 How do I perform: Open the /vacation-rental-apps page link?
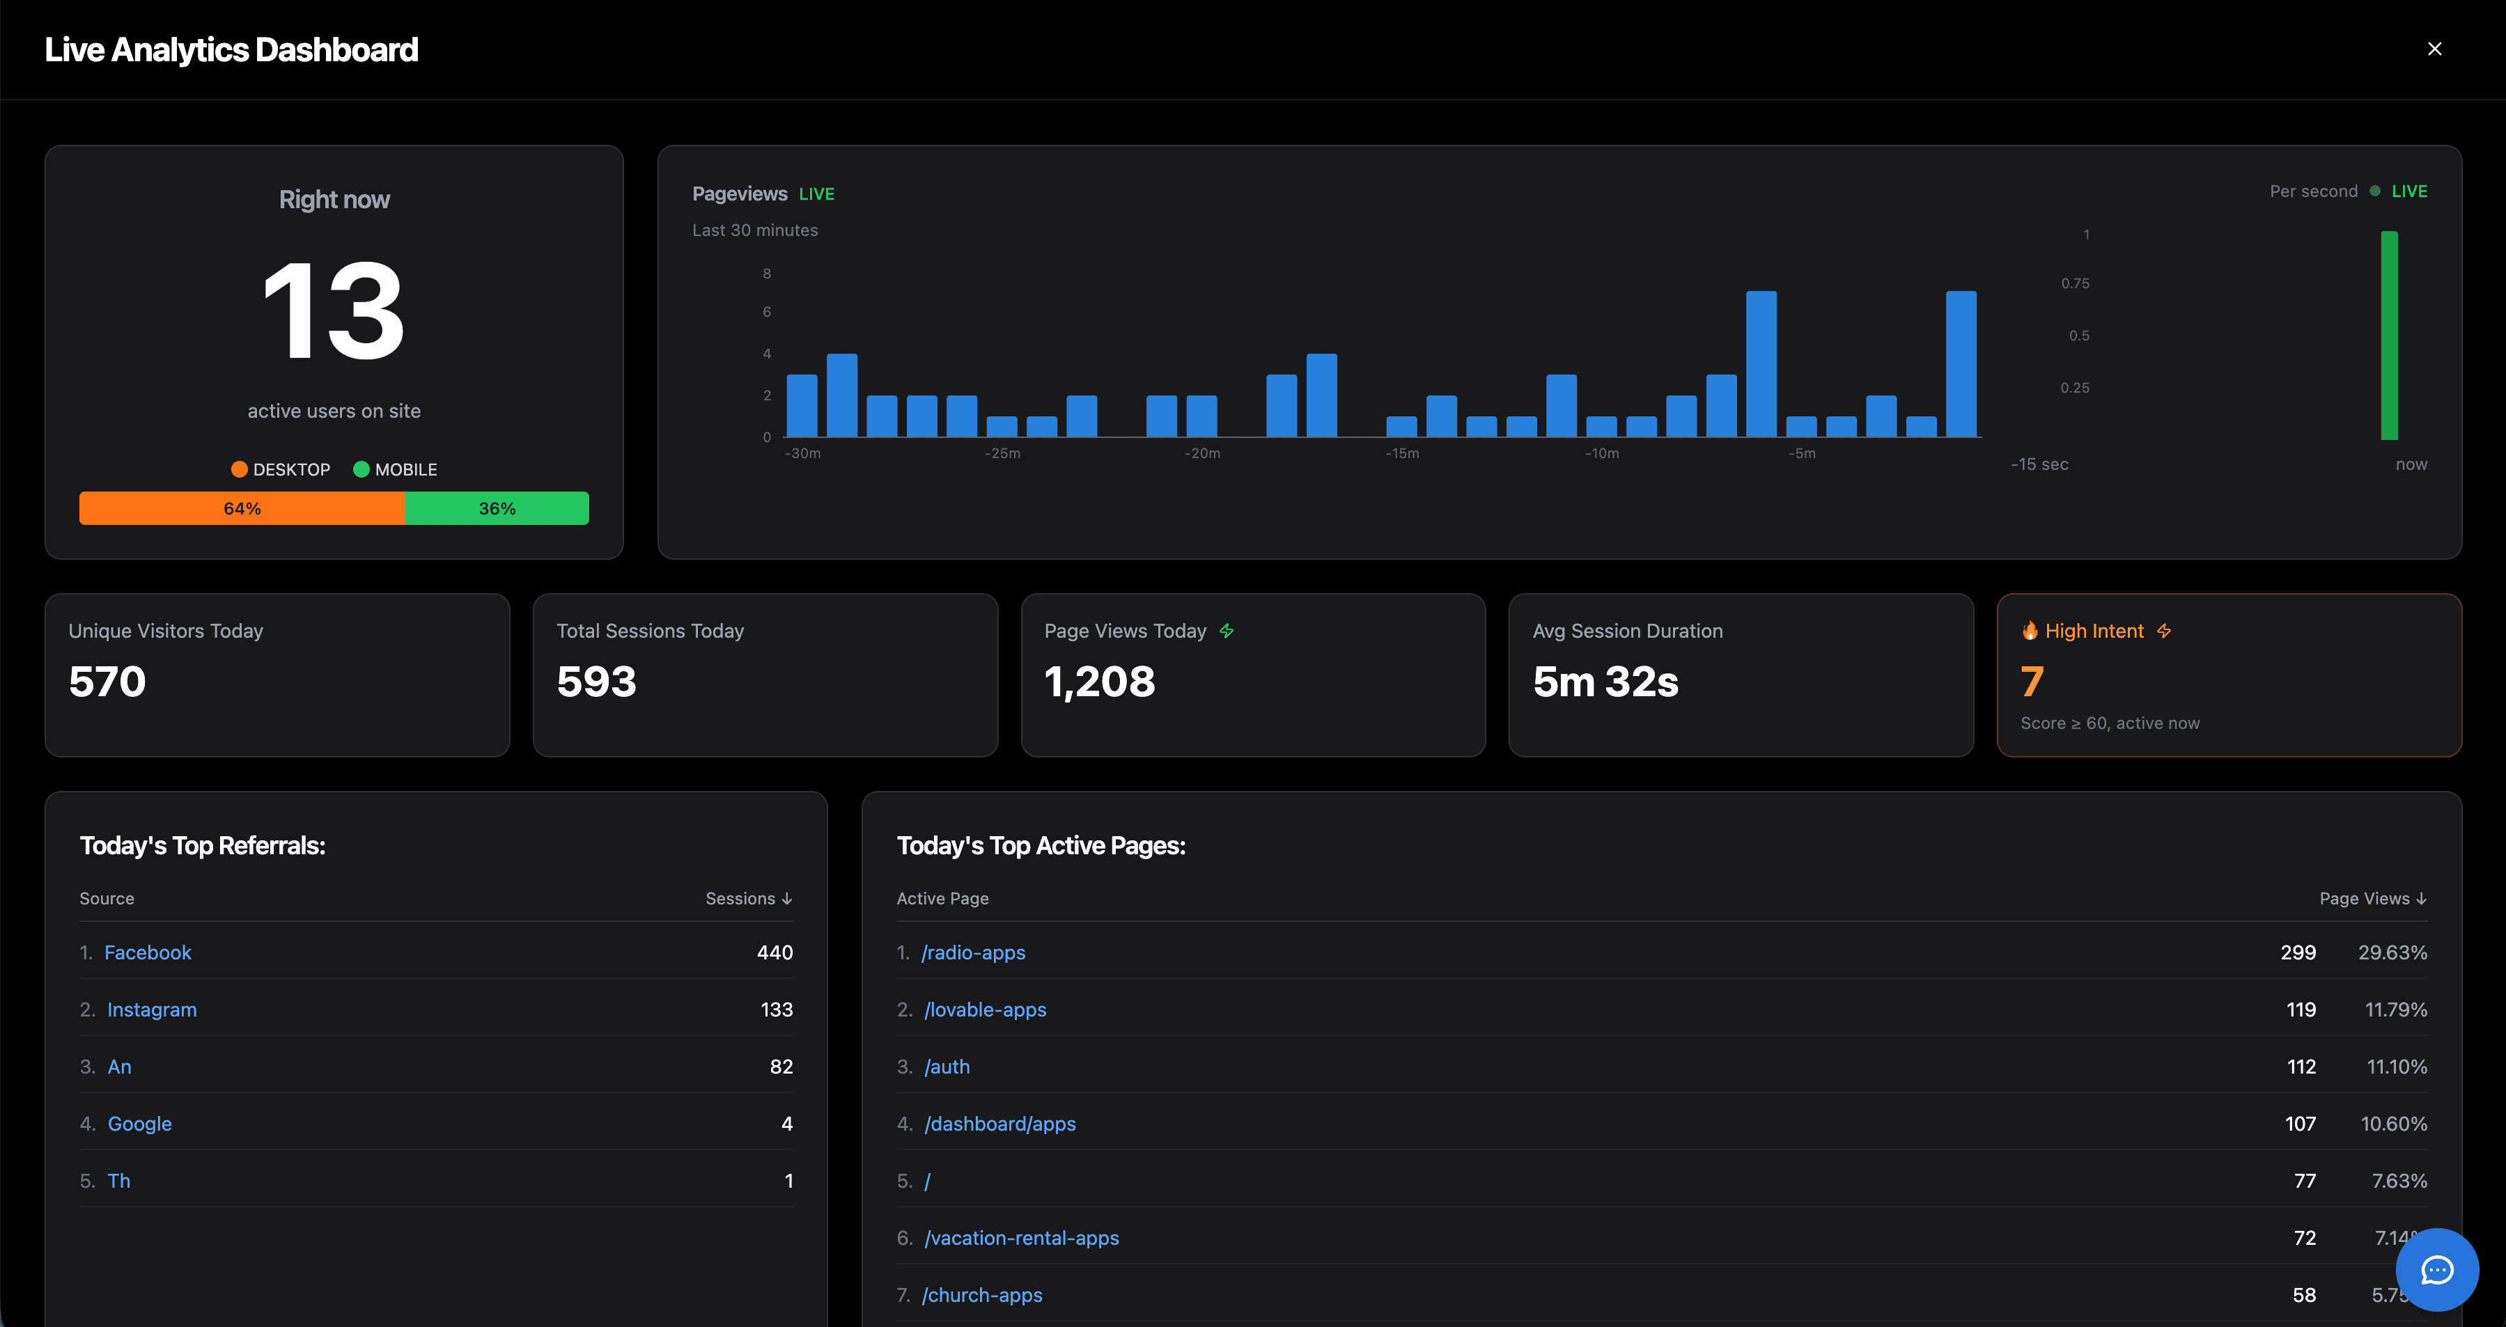pyautogui.click(x=1022, y=1238)
